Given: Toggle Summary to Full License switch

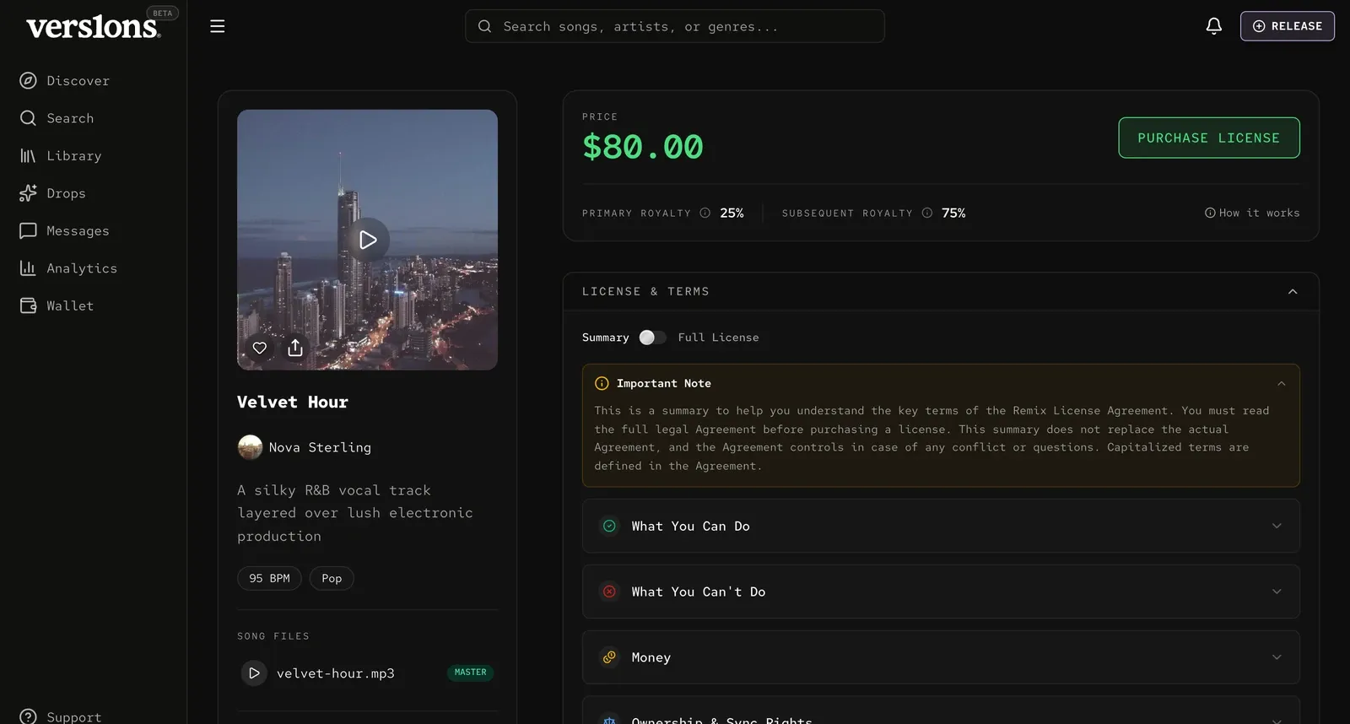Looking at the screenshot, I should 652,338.
